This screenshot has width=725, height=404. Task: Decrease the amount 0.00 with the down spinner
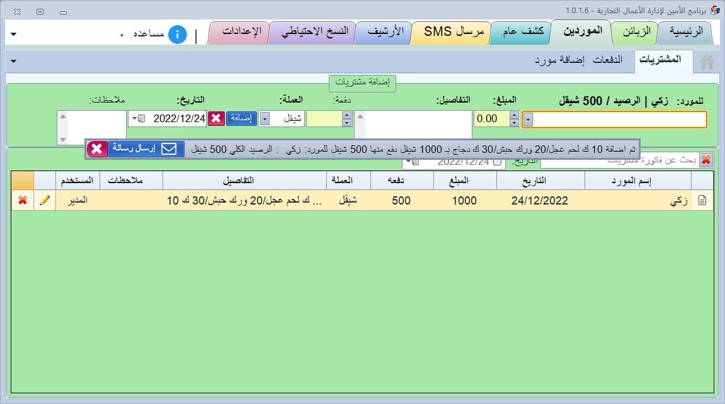514,122
